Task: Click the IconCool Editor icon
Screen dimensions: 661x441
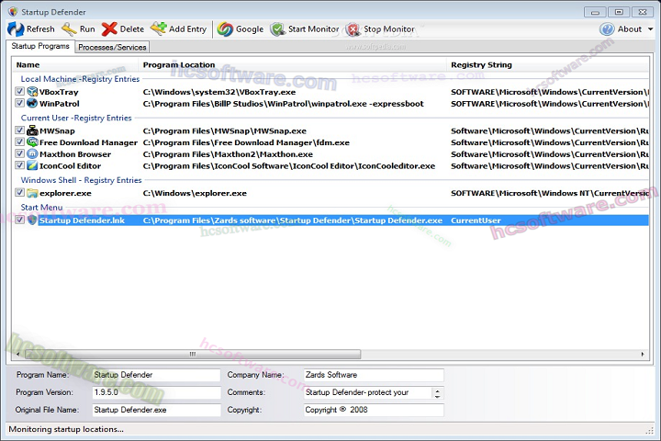Action: 32,165
